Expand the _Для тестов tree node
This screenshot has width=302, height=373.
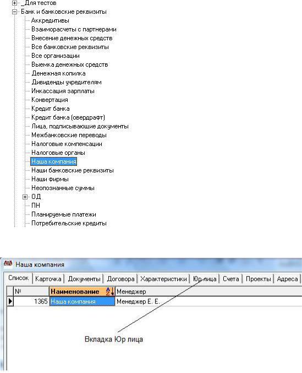pyautogui.click(x=14, y=3)
